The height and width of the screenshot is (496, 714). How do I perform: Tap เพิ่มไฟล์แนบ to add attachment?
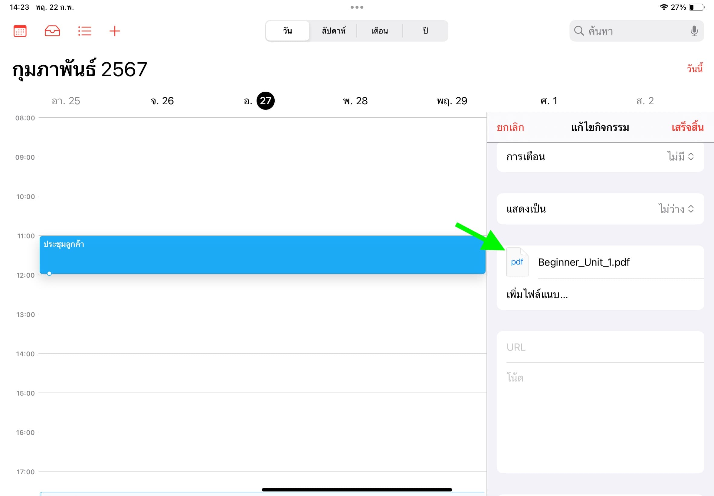537,294
